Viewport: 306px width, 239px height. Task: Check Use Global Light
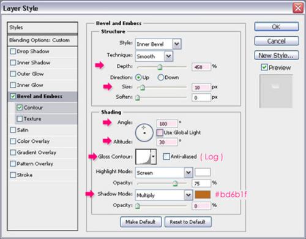160,132
